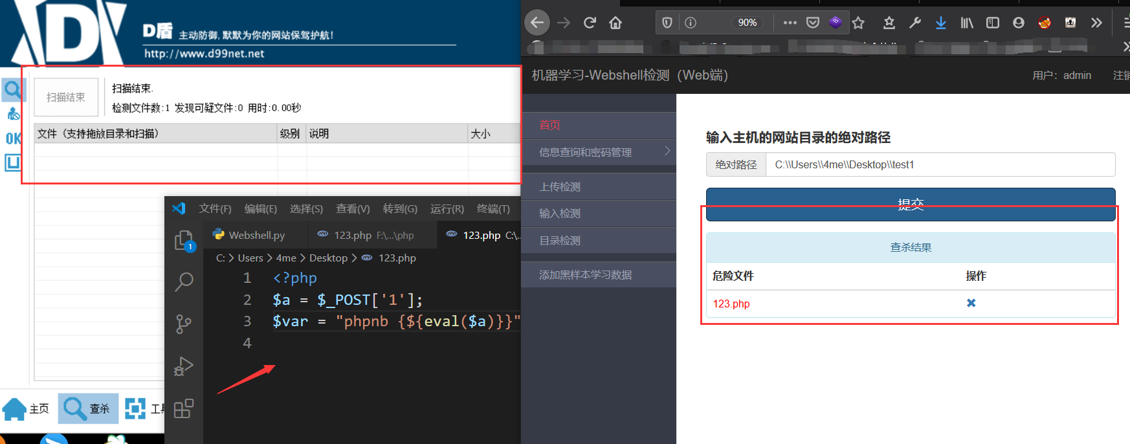Click the red-circled fox extension icon
Screen dimensions: 1130x444
pos(1045,23)
